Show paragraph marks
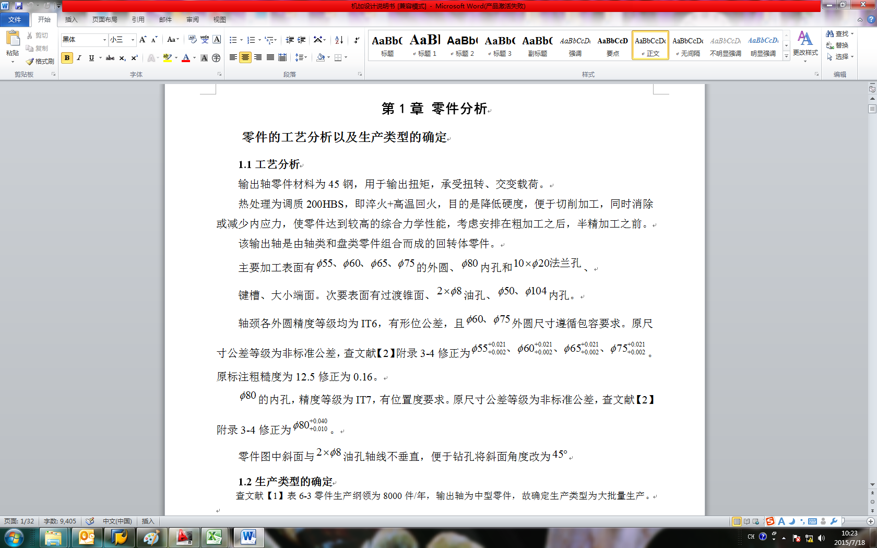 tap(357, 40)
